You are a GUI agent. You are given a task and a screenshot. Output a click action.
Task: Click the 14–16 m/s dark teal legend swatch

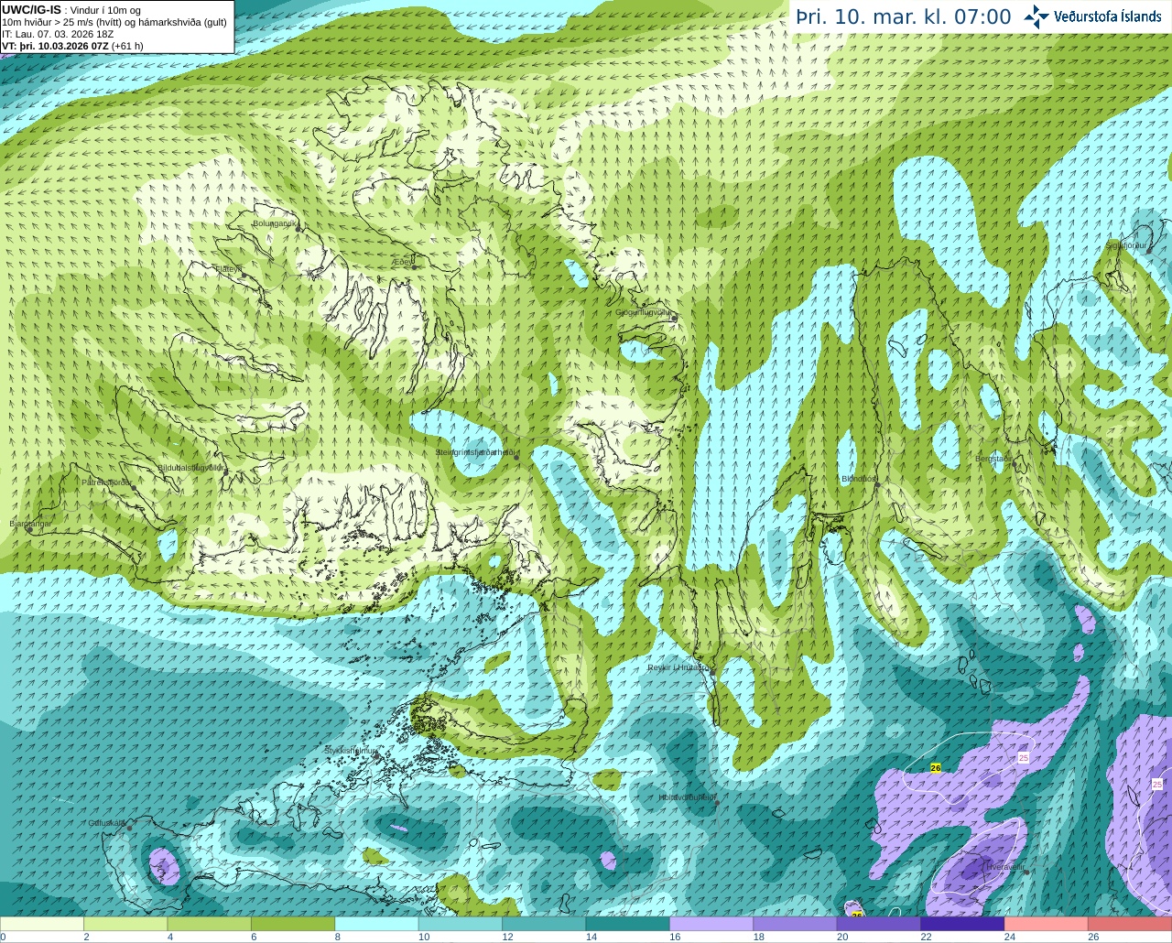tap(628, 924)
